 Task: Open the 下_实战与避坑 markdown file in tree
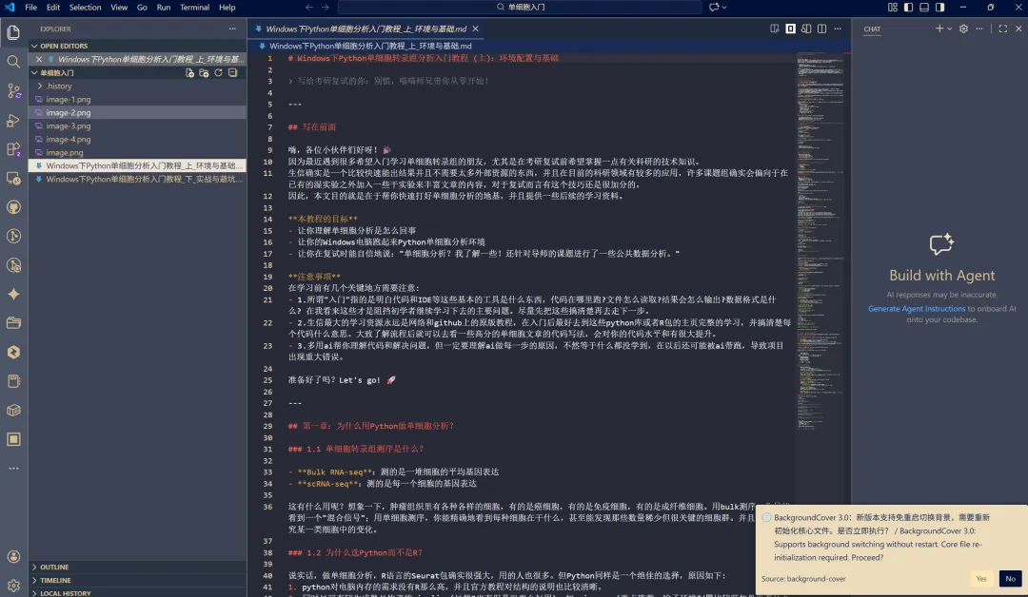point(138,179)
